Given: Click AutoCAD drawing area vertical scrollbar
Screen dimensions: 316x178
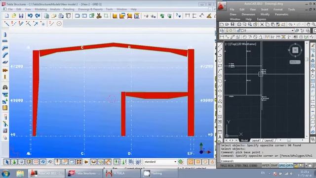Looking at the screenshot, I should point(307,90).
